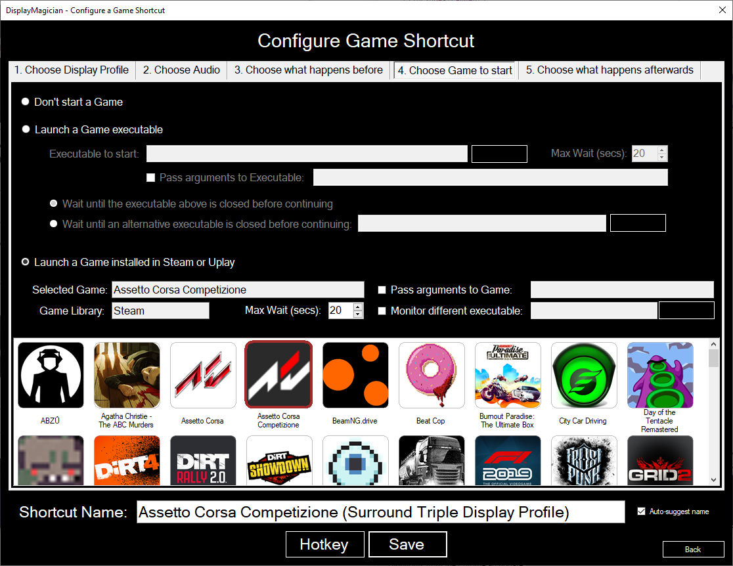
Task: Decrease Steam game Max Wait with down arrow
Action: 357,314
